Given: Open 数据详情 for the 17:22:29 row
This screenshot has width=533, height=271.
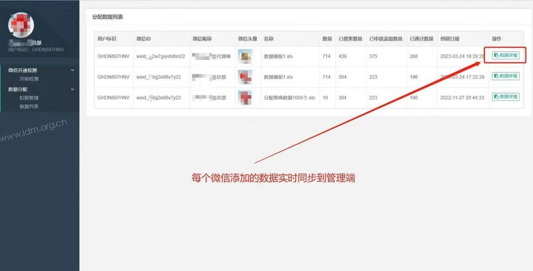Looking at the screenshot, I should (505, 76).
